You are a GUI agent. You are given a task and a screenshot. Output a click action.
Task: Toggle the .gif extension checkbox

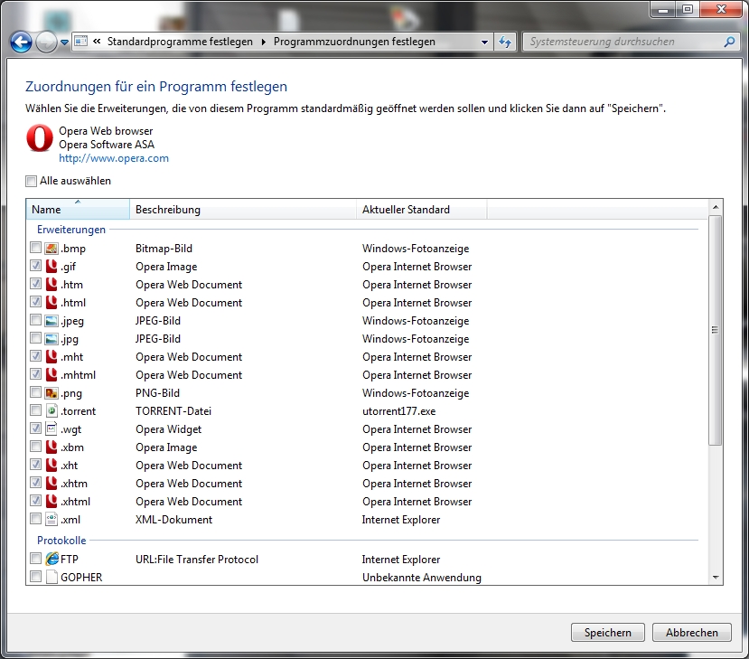click(35, 265)
